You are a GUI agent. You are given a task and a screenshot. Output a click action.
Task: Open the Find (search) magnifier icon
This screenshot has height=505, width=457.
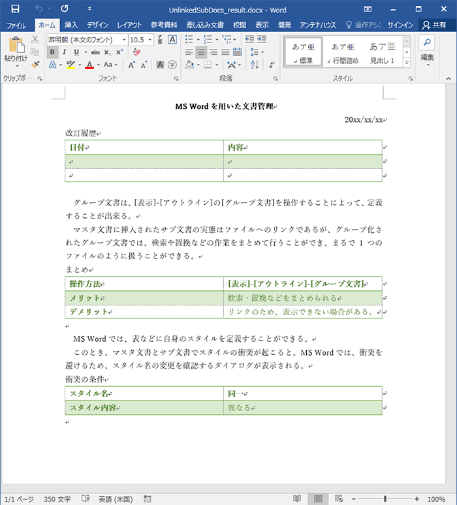click(427, 42)
